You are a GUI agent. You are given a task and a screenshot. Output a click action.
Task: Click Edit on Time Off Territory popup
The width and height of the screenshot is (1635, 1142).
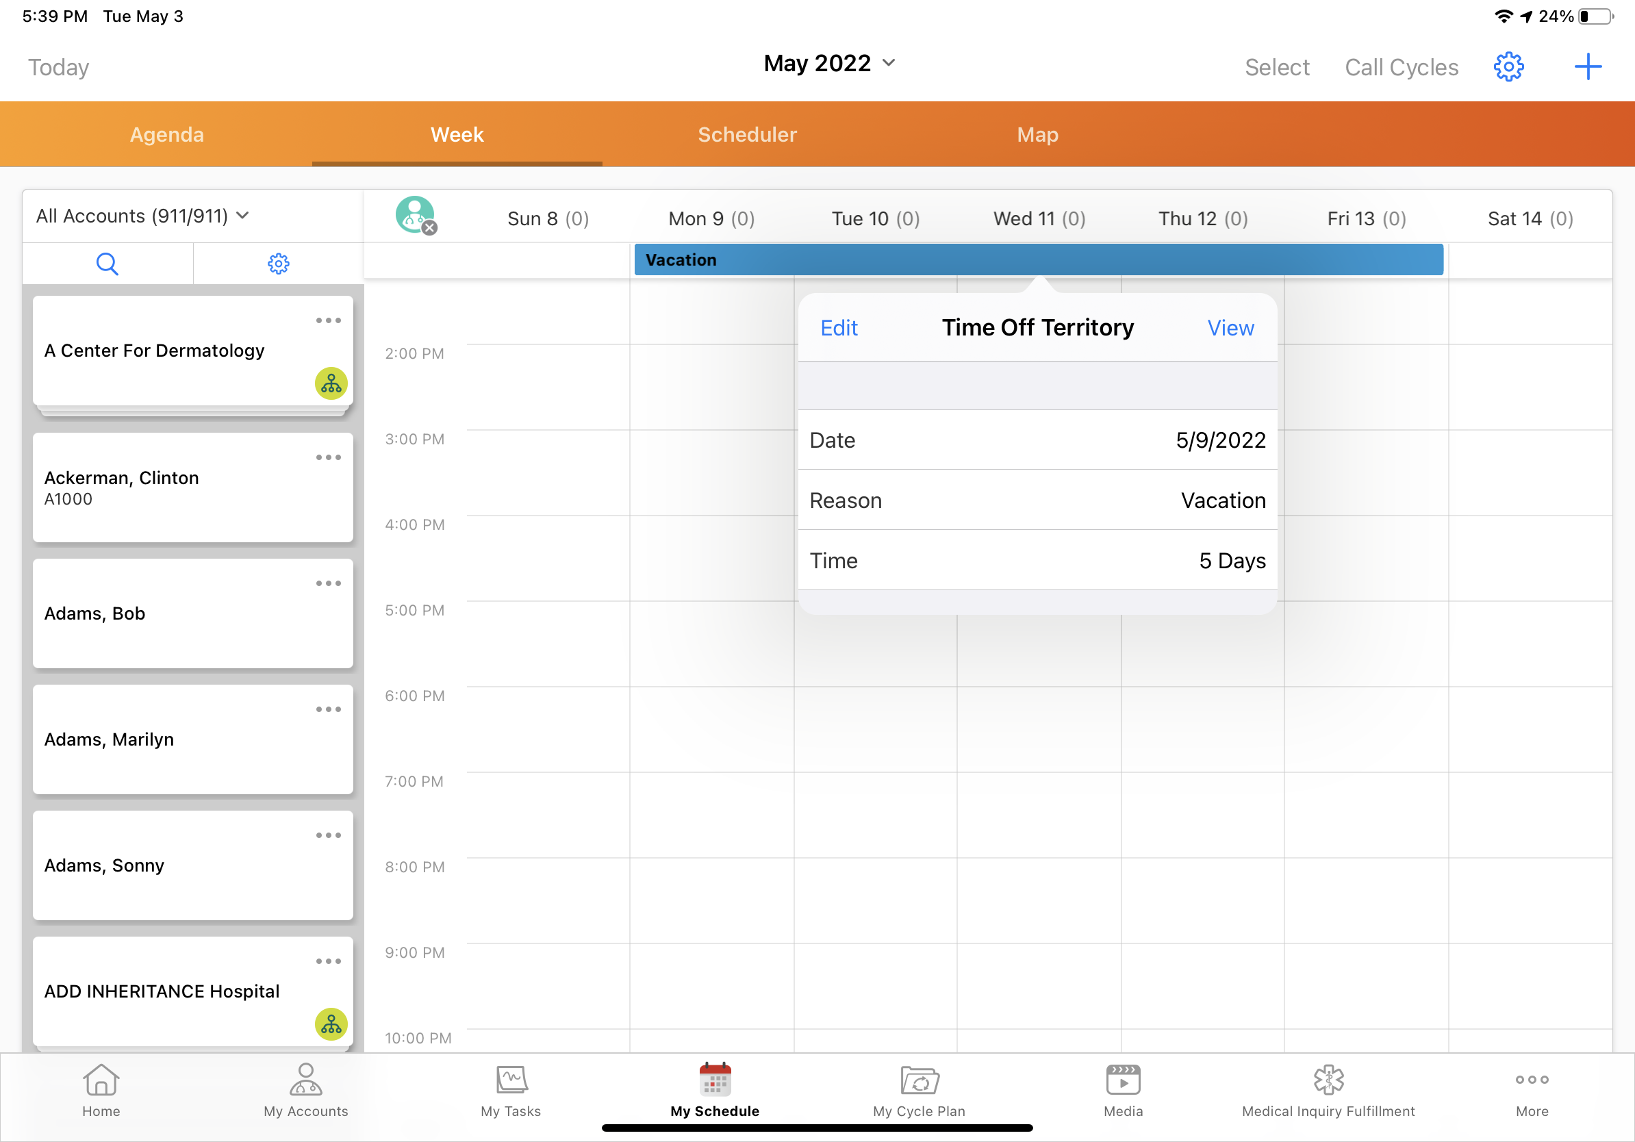coord(839,328)
